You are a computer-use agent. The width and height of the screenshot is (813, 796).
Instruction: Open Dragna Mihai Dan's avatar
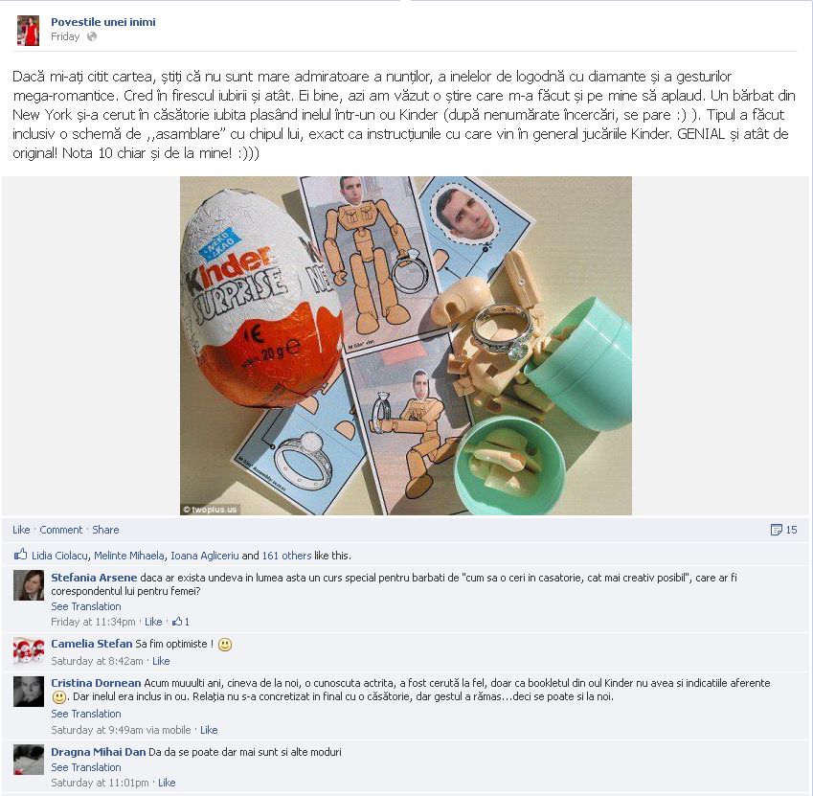click(29, 760)
